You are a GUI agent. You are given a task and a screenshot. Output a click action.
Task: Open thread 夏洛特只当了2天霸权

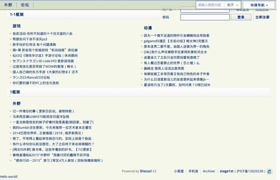pos(177,85)
